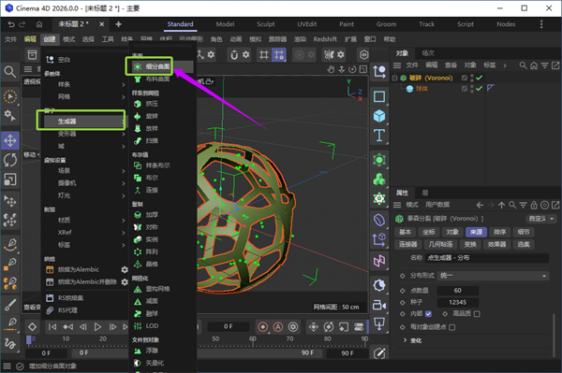The width and height of the screenshot is (562, 373).
Task: Toggle layer box of 球体 object
Action: click(x=465, y=88)
